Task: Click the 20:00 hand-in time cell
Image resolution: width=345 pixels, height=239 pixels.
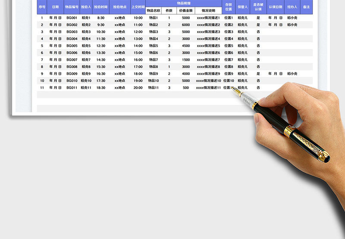Action: [138, 88]
